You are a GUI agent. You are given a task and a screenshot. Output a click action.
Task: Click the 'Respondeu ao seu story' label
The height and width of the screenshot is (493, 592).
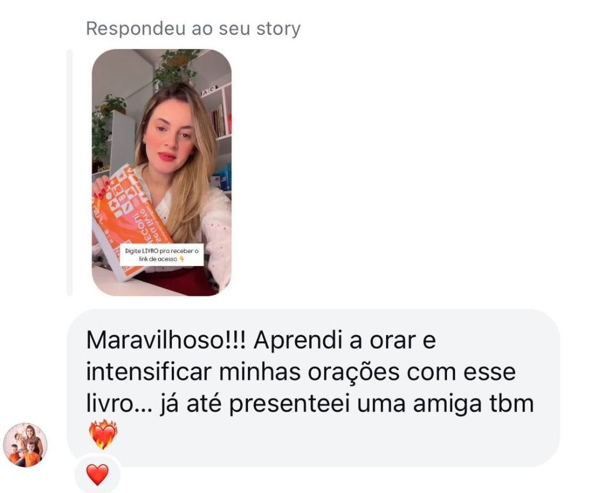click(x=193, y=29)
